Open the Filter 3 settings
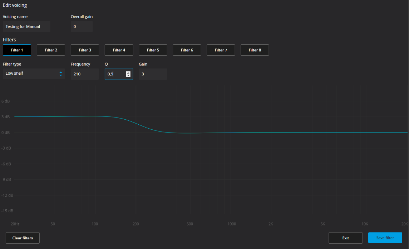 click(x=85, y=50)
